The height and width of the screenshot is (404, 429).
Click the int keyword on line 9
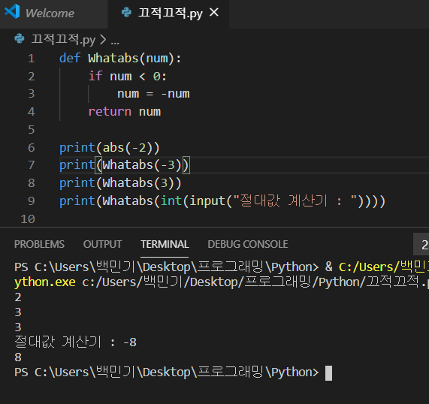pyautogui.click(x=171, y=200)
